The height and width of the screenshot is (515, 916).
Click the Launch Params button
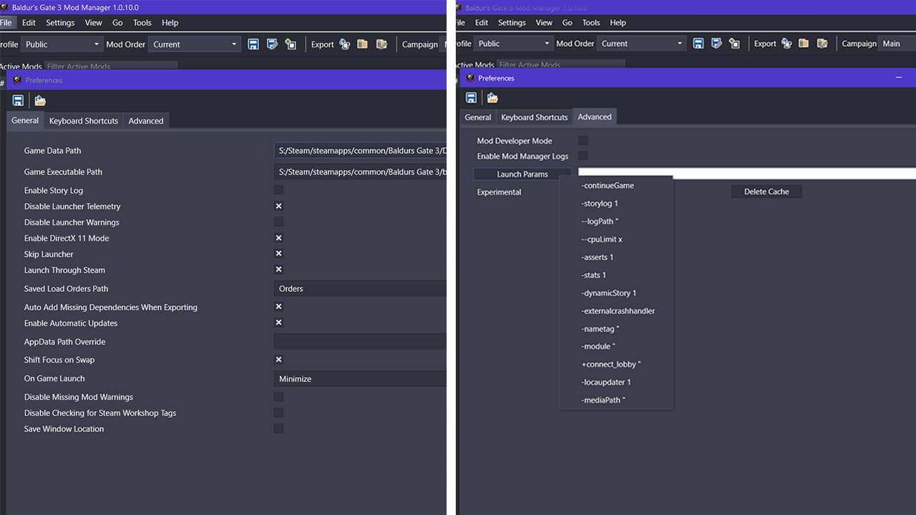point(522,174)
